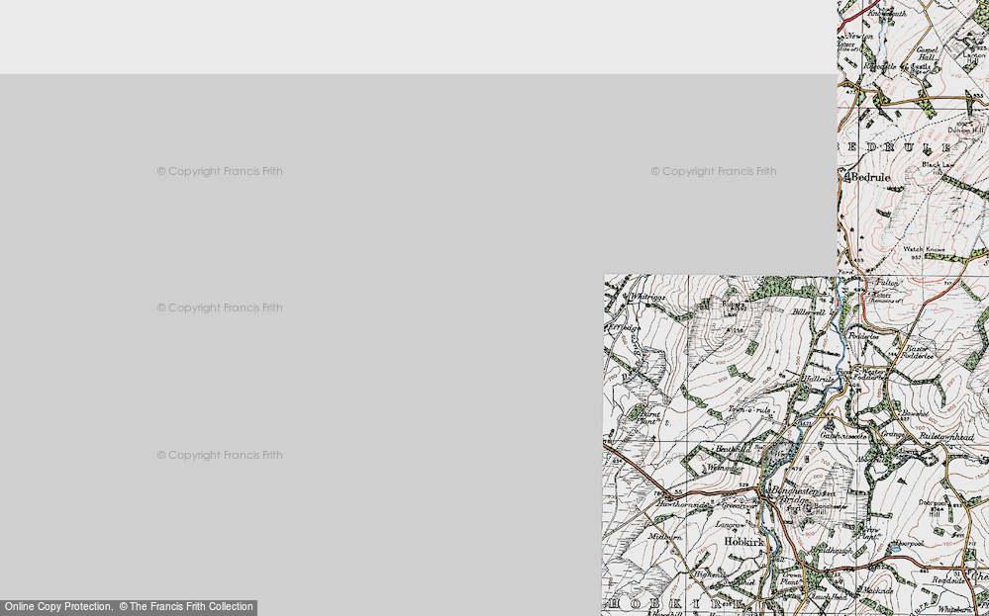Click the Gatehousecote label
The width and height of the screenshot is (989, 616).
[x=843, y=435]
